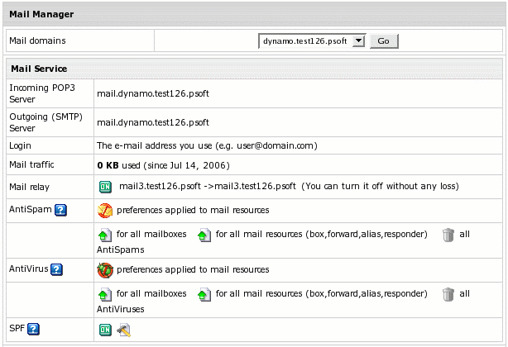Image resolution: width=508 pixels, height=347 pixels.
Task: Click the Mail Service section header
Action: click(x=38, y=69)
